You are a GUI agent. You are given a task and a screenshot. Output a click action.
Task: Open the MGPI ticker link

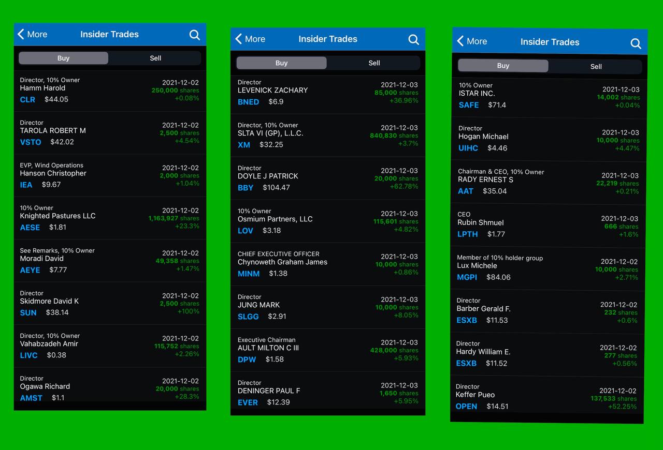point(467,277)
